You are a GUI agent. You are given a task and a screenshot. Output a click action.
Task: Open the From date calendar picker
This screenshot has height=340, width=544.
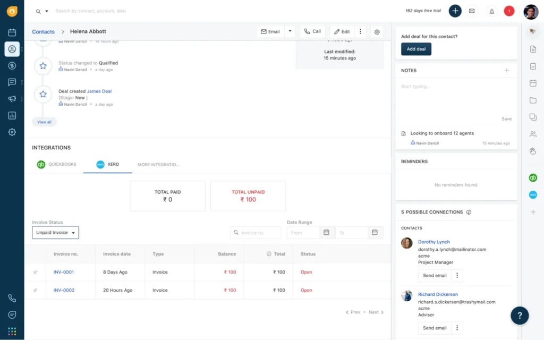coord(326,233)
